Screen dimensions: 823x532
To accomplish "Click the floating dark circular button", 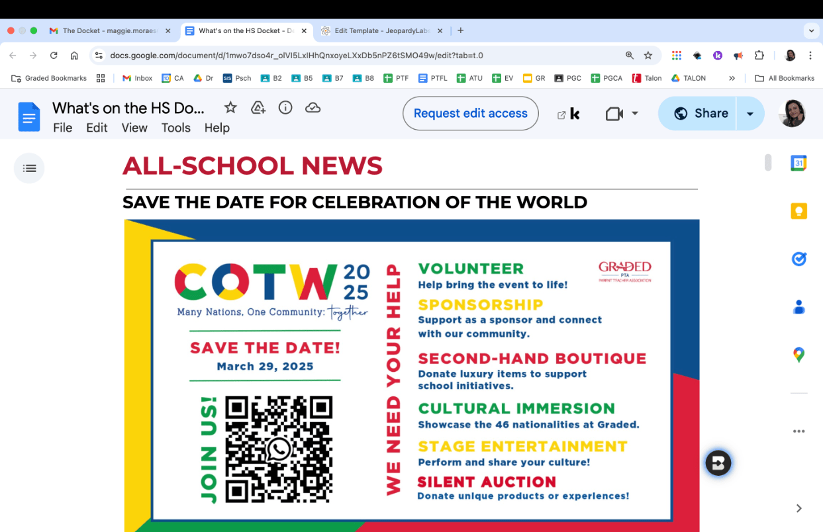I will click(718, 463).
